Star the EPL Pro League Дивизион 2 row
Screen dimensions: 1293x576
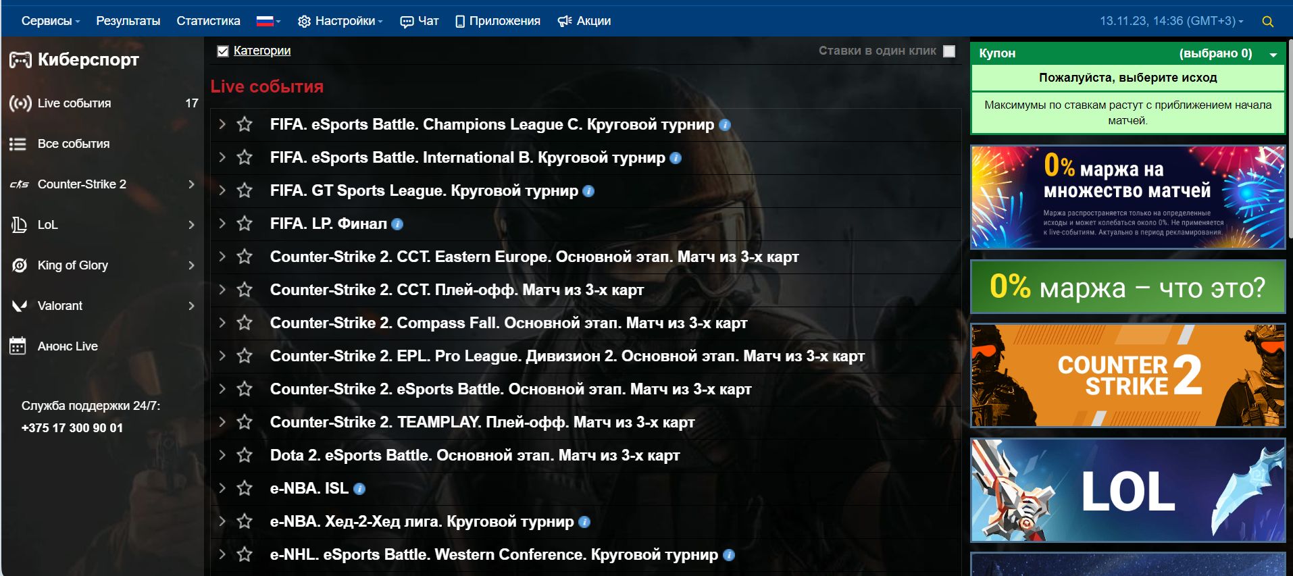pyautogui.click(x=245, y=356)
